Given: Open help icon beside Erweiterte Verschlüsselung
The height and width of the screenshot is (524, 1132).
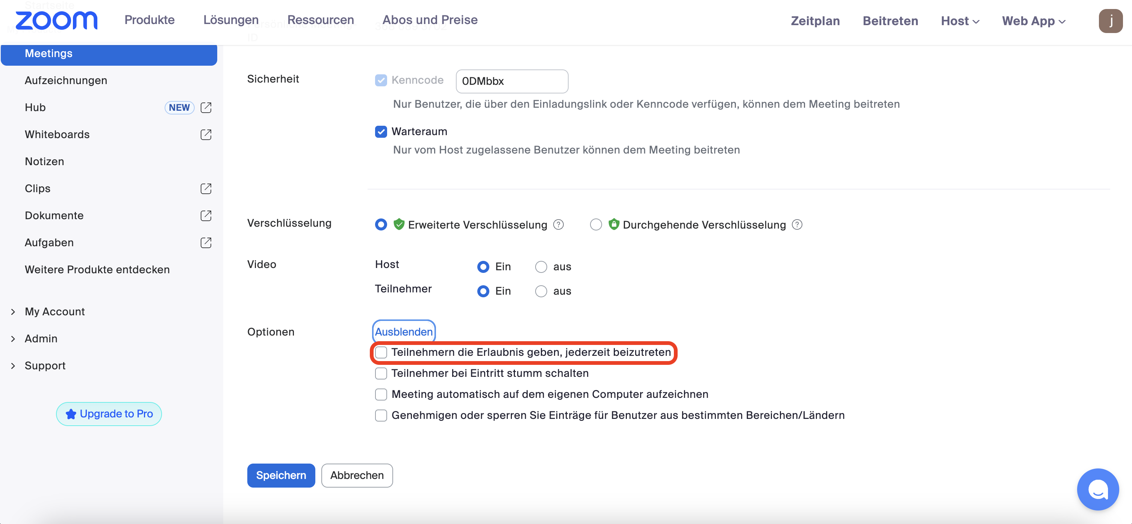Looking at the screenshot, I should tap(558, 225).
